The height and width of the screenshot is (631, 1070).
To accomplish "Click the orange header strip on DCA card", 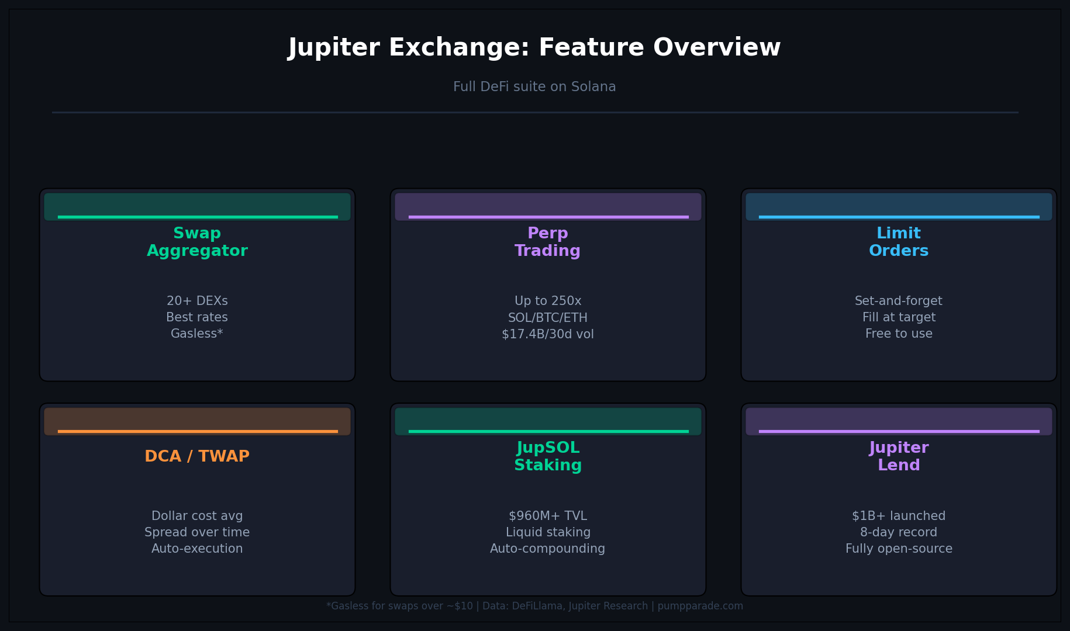I will 197,421.
